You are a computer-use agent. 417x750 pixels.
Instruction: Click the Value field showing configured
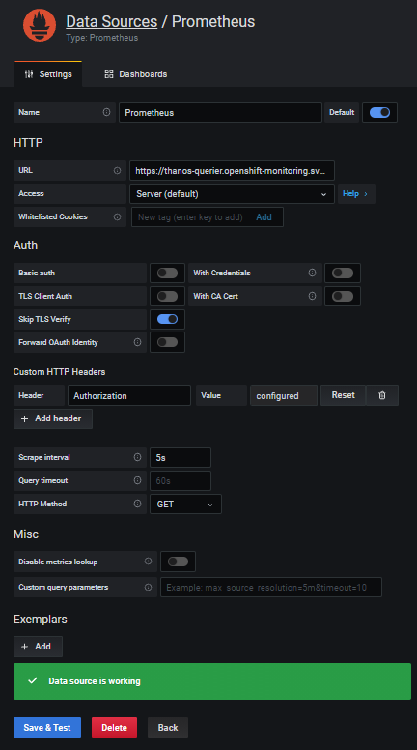point(284,395)
